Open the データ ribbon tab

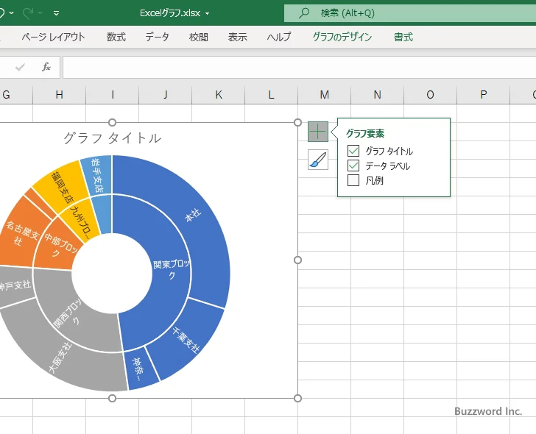point(157,37)
